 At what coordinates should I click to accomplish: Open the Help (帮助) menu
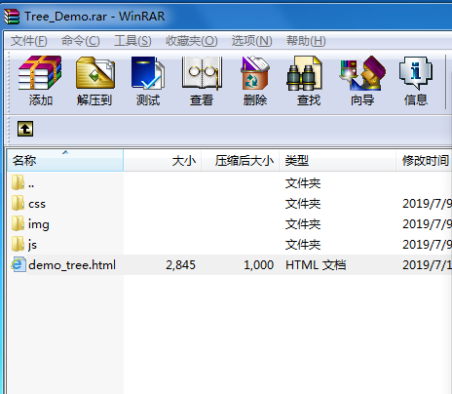306,41
